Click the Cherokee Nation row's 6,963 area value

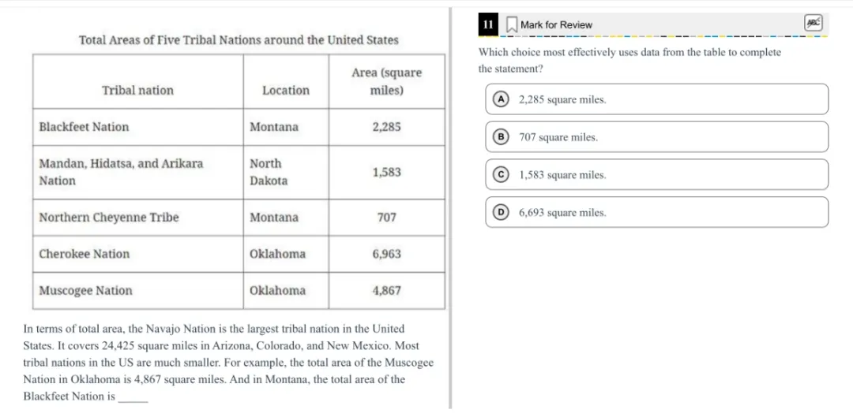pyautogui.click(x=386, y=254)
